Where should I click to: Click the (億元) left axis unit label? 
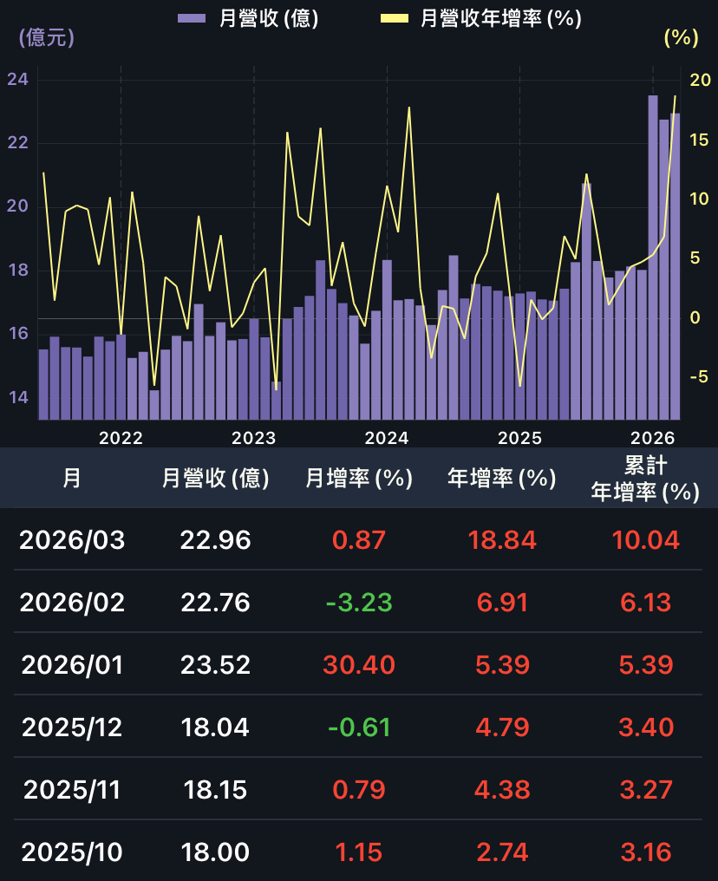[x=47, y=37]
